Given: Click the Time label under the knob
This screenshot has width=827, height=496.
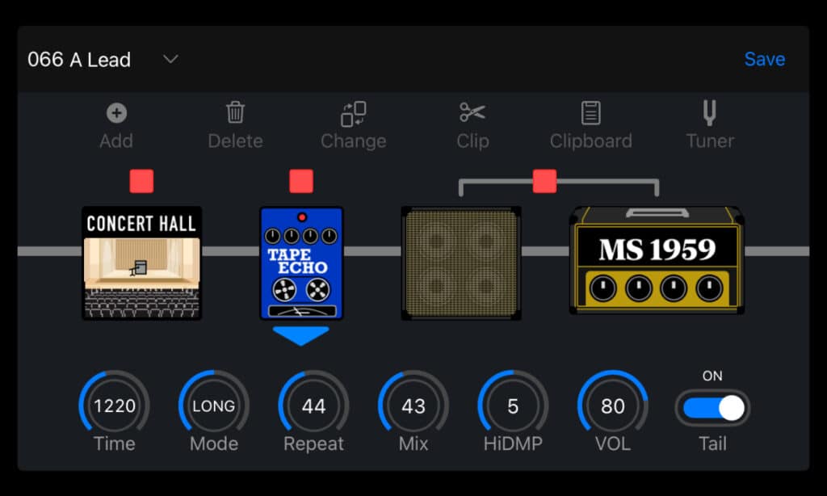Looking at the screenshot, I should [115, 443].
